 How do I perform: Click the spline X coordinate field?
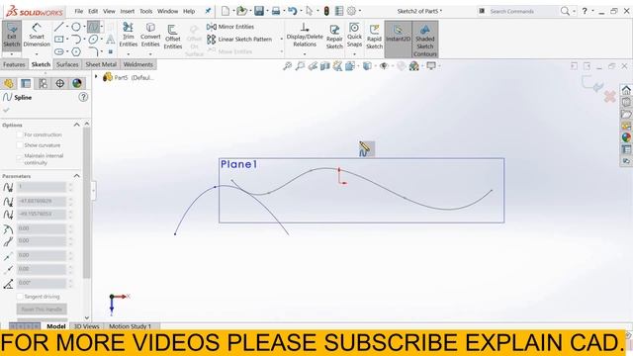tap(42, 201)
